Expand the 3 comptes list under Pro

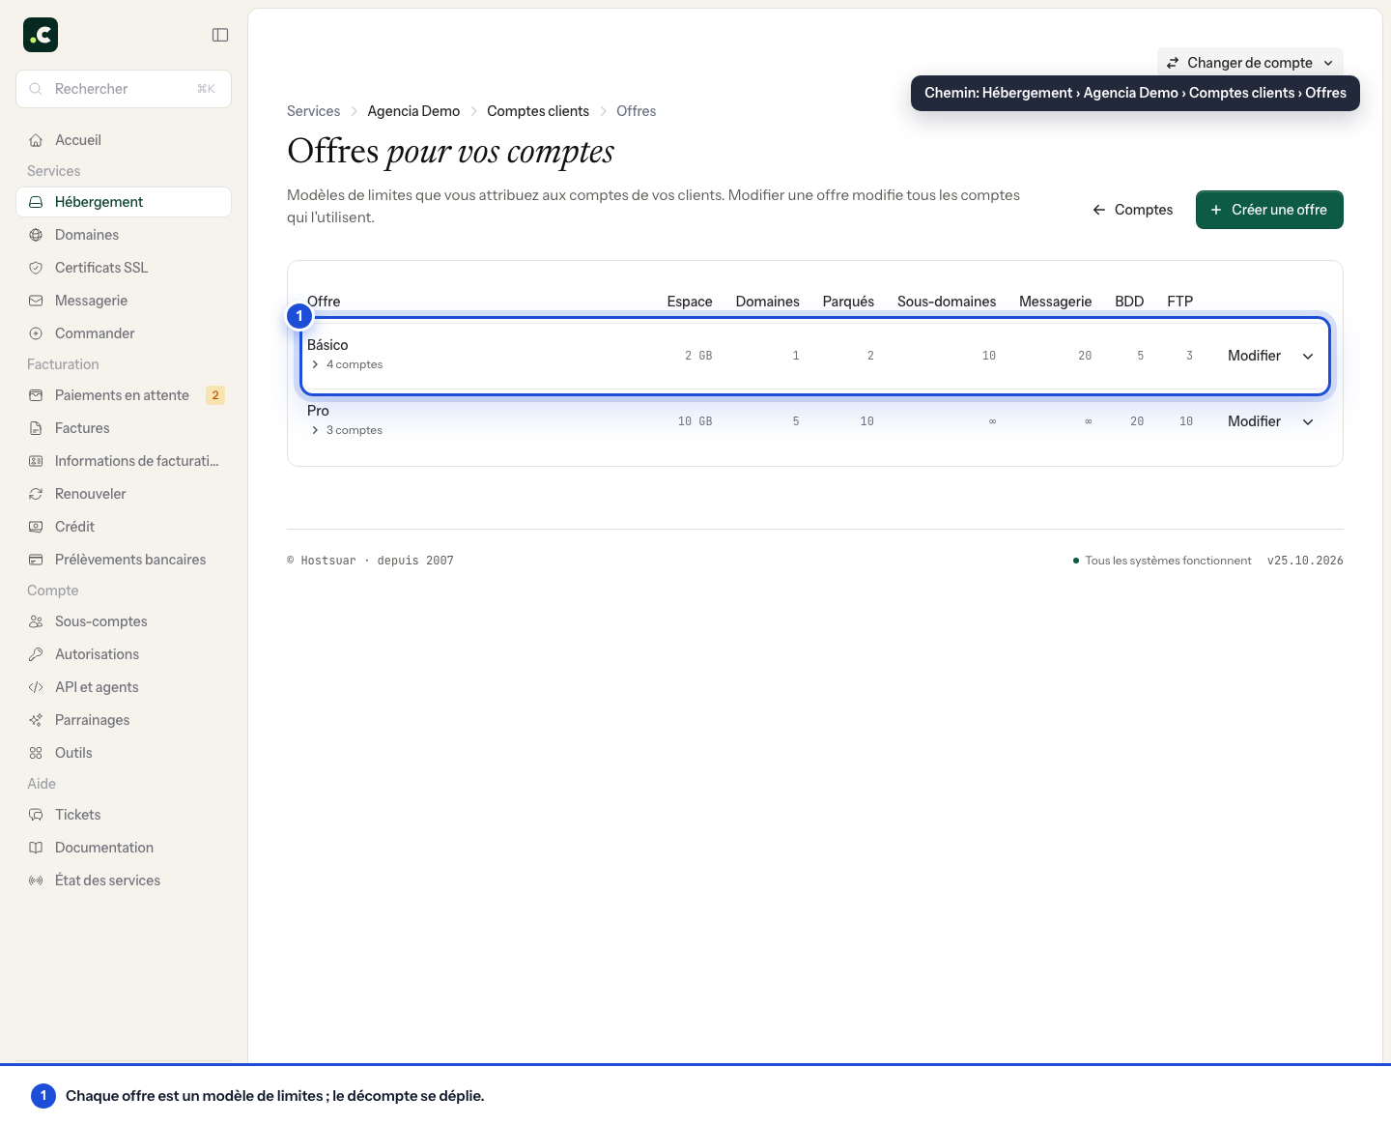346,430
